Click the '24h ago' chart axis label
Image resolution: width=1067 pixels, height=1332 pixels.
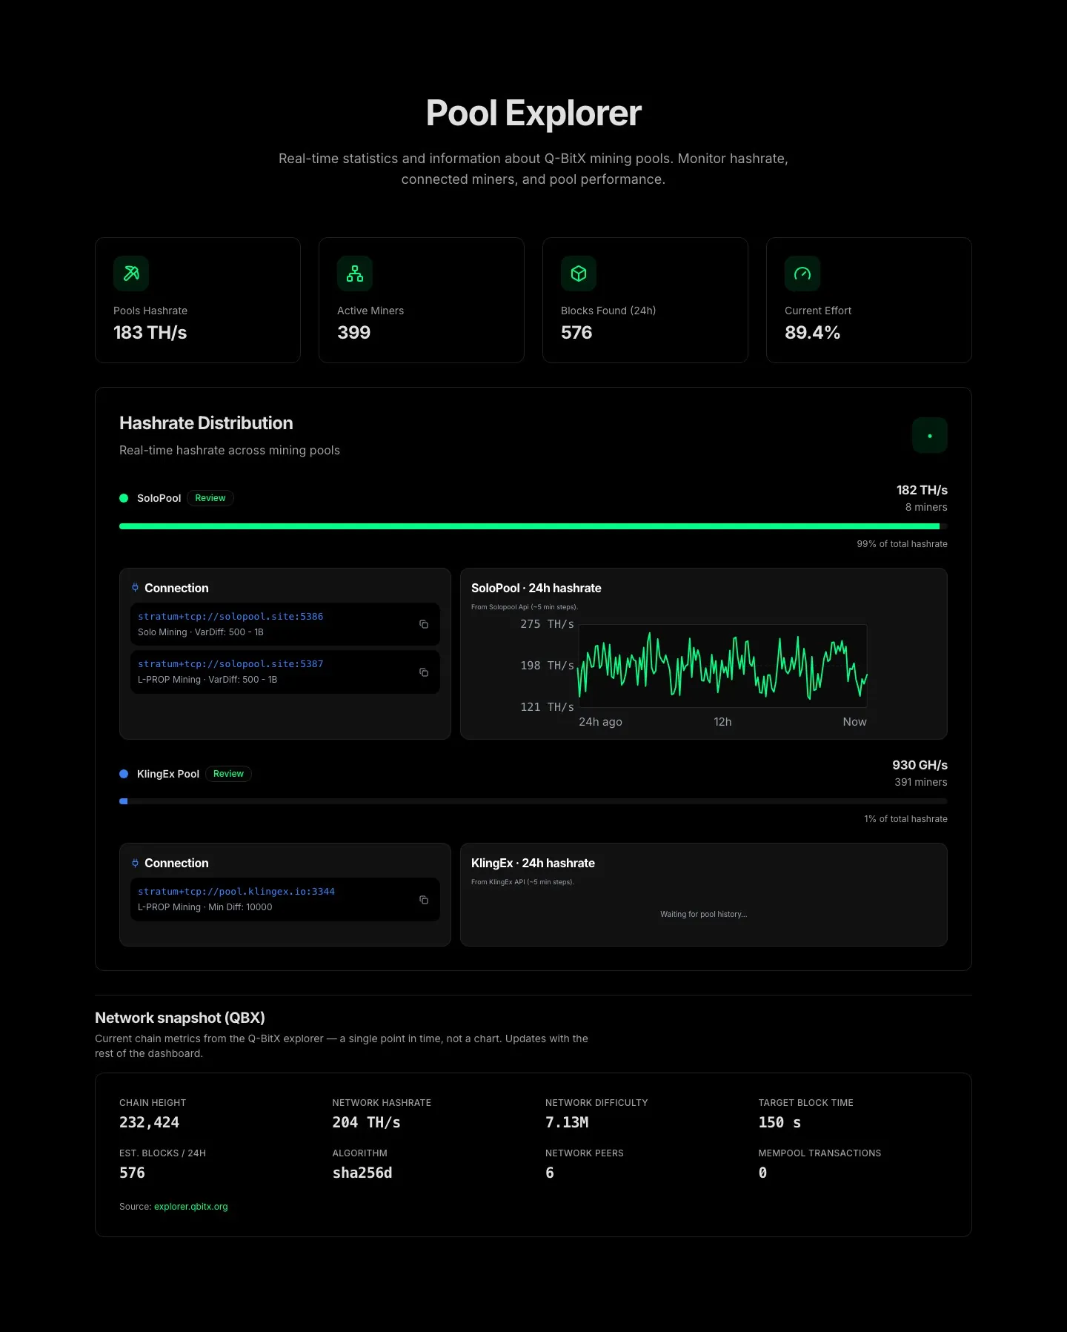pos(600,722)
